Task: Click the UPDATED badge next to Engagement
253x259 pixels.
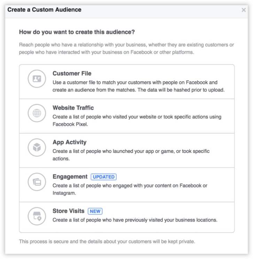Action: click(104, 177)
